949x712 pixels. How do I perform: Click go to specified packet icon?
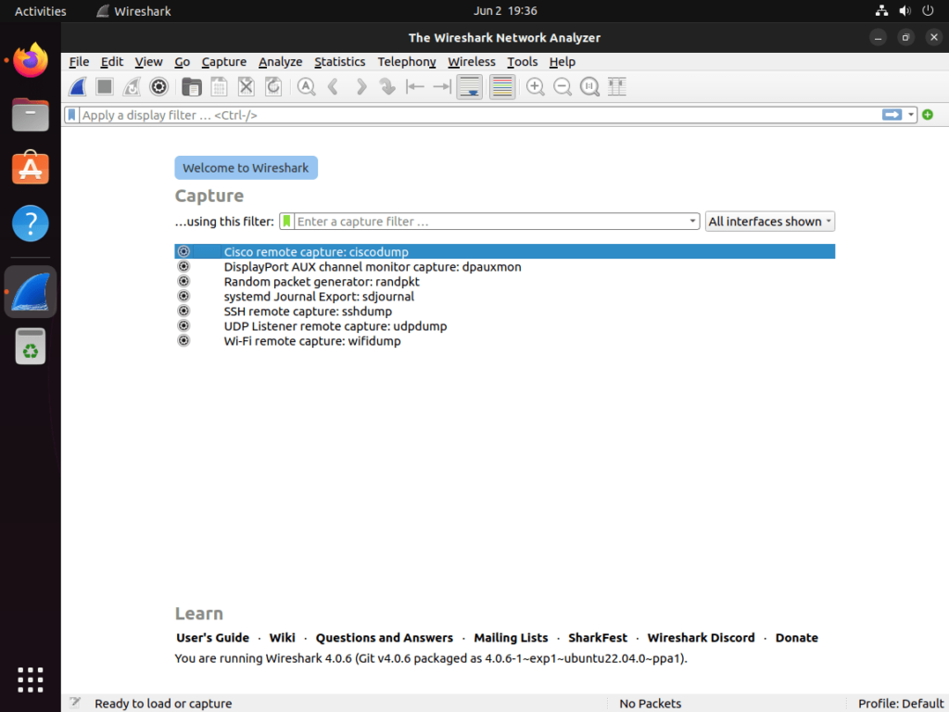click(x=387, y=86)
